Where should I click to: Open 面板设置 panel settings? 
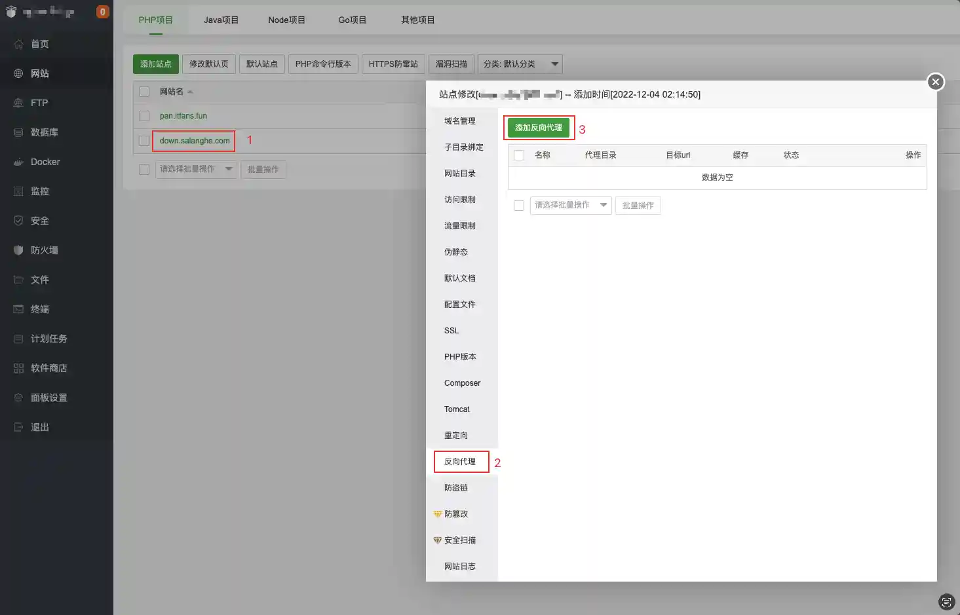[x=47, y=398]
